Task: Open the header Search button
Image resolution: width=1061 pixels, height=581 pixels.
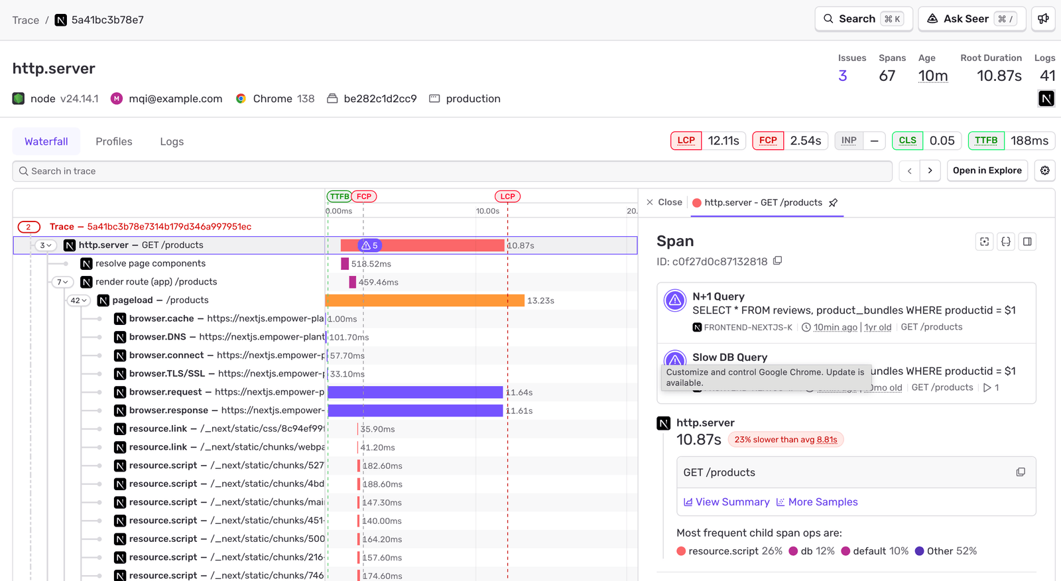Action: coord(863,19)
